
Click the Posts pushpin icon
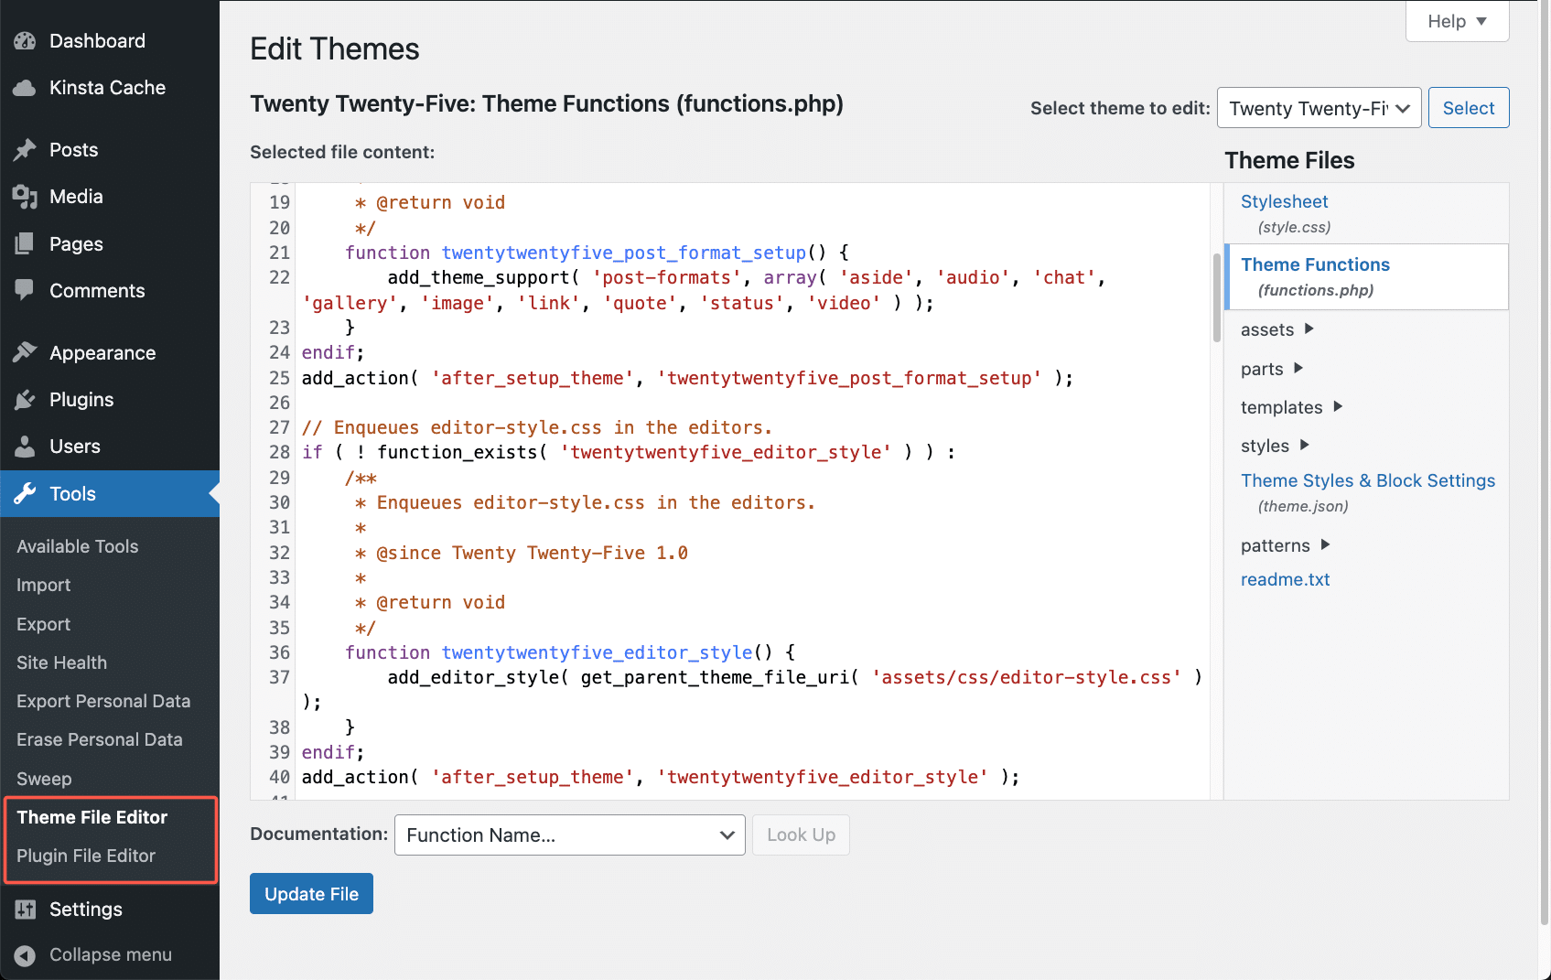coord(25,150)
